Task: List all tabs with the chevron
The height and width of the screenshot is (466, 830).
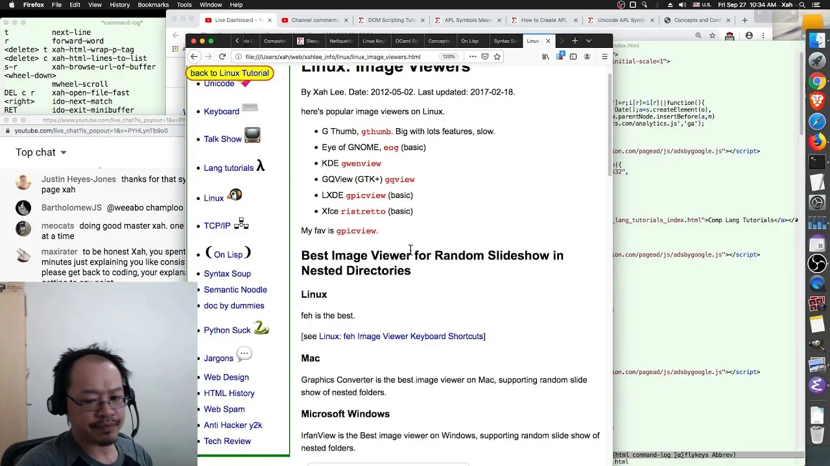Action: tap(589, 41)
